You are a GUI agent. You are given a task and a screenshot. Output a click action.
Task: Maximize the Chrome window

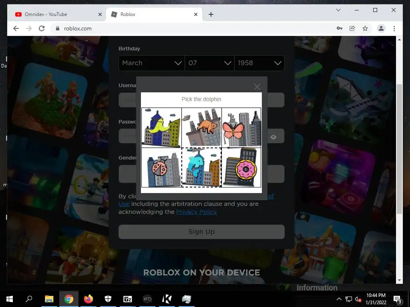coord(375,10)
